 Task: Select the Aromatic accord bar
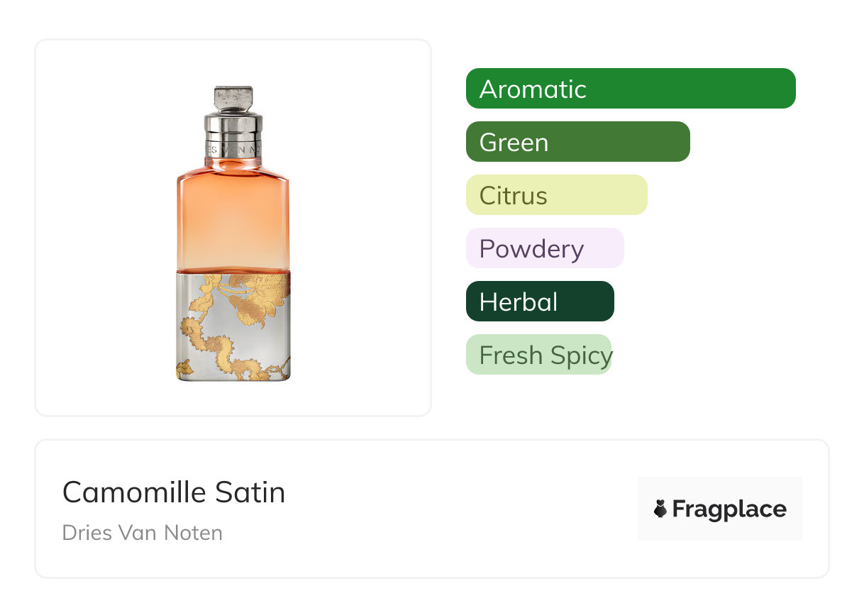tap(631, 89)
